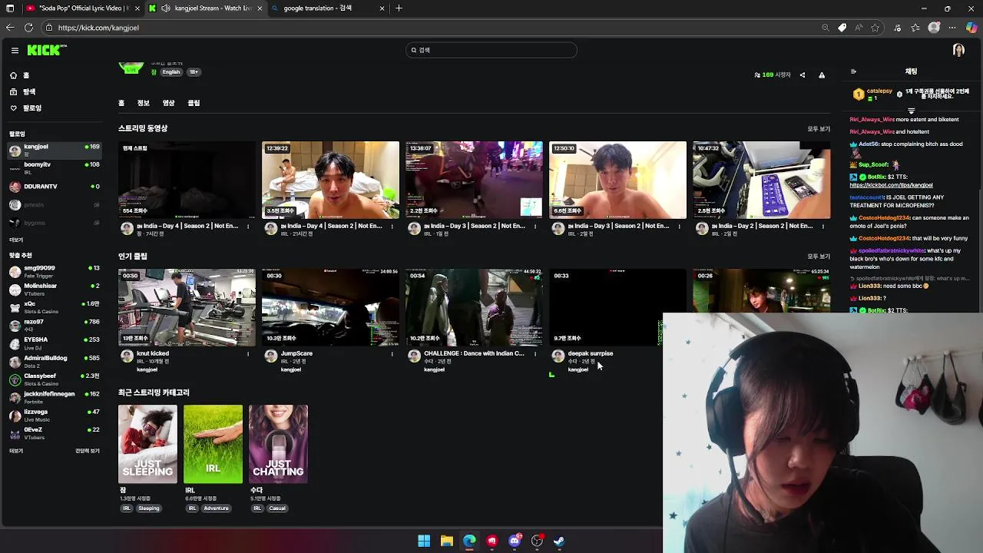Click the Adventure tag under IRL category
The image size is (983, 553).
coord(216,508)
